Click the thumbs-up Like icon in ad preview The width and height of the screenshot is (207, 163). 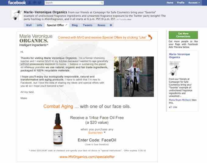171,107
